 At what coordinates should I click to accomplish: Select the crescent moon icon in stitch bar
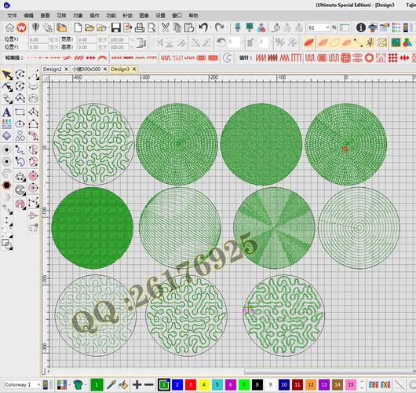[x=228, y=57]
